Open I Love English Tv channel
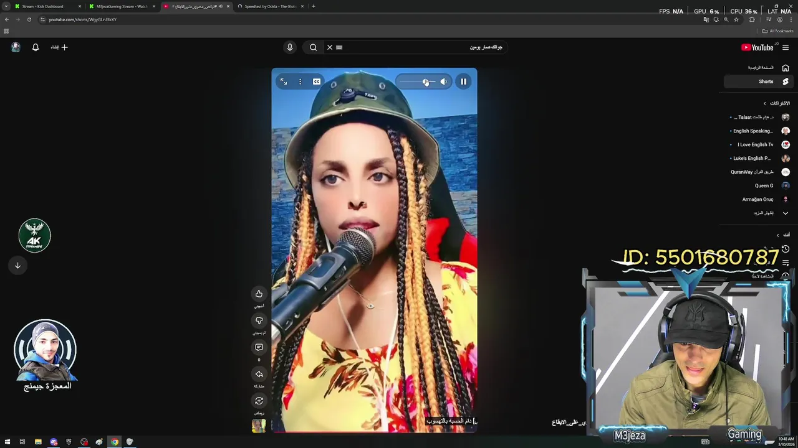This screenshot has width=798, height=448. click(759, 144)
